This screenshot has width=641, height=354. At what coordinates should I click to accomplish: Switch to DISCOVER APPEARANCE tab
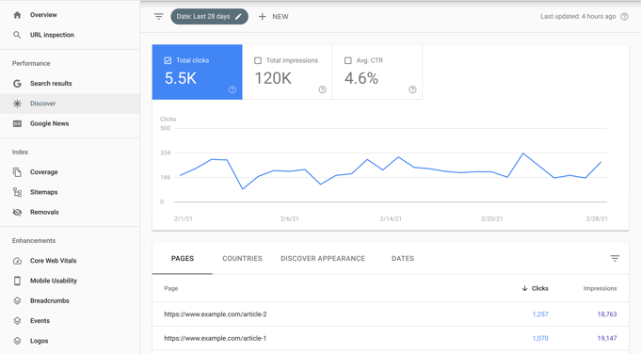(x=323, y=258)
